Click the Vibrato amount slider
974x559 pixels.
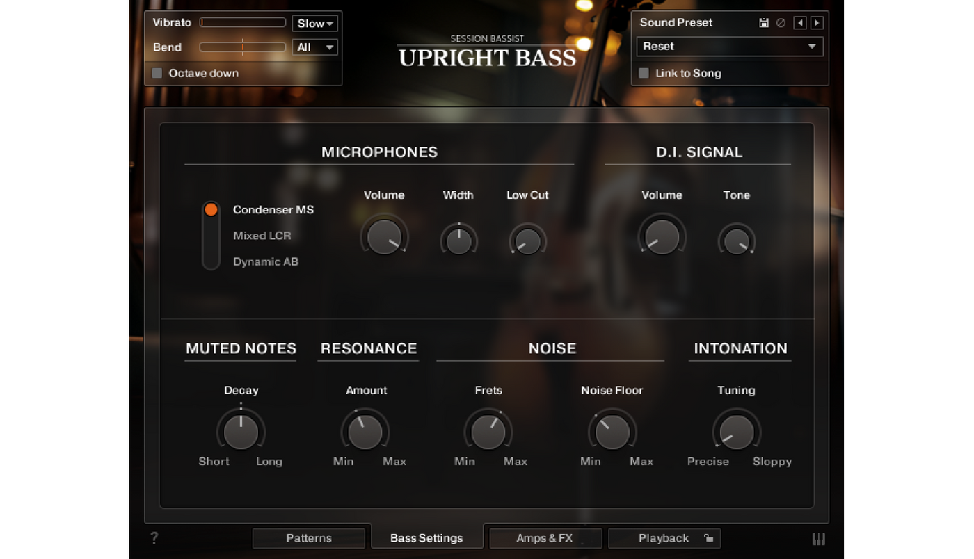click(243, 23)
